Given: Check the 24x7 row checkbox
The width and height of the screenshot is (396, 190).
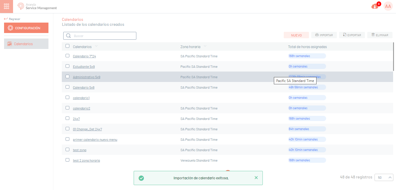Looking at the screenshot, I should (x=68, y=118).
